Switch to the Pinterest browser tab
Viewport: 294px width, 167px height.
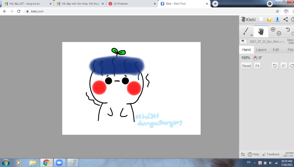pos(132,3)
